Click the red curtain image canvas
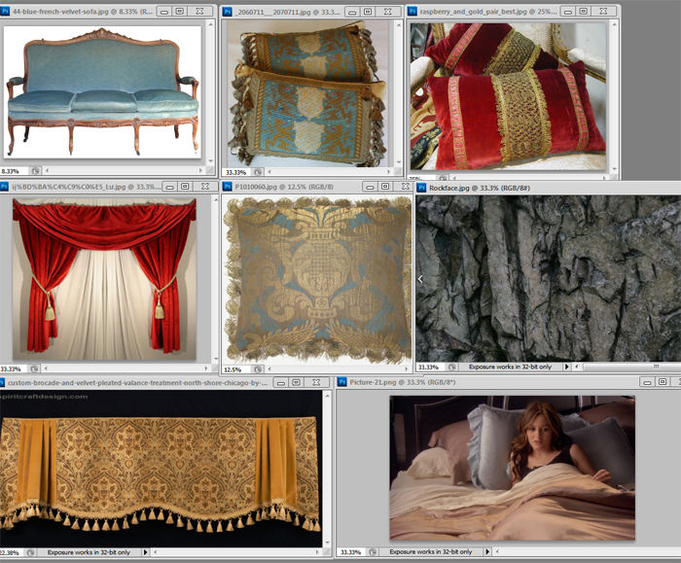The height and width of the screenshot is (563, 681). (x=104, y=279)
